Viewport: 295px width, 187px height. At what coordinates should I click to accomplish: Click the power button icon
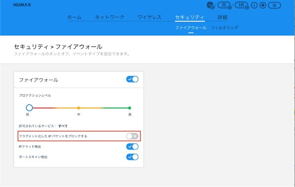275,5
